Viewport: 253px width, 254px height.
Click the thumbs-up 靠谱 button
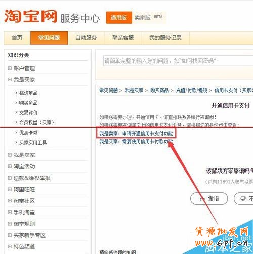coord(209,199)
